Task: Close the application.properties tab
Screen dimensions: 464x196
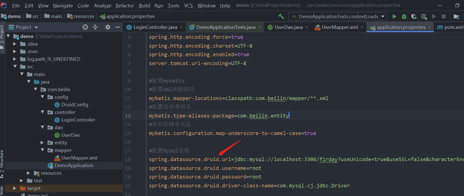Action: [429, 27]
